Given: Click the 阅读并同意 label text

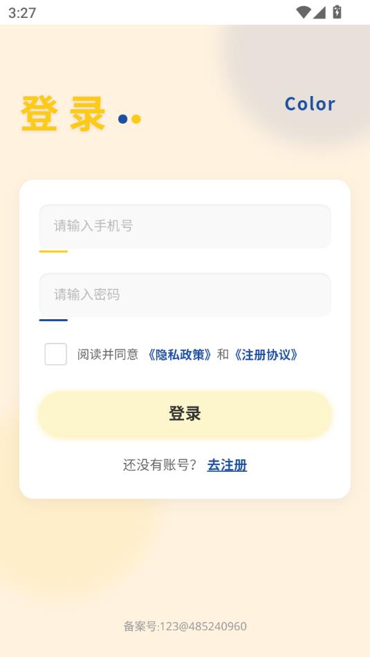Looking at the screenshot, I should [x=108, y=355].
